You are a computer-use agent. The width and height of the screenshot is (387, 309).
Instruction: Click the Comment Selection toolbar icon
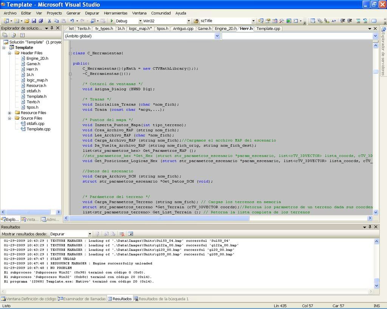tap(358, 21)
